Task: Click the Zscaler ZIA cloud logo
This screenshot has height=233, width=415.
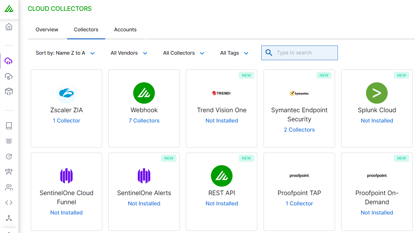Action: (x=66, y=93)
